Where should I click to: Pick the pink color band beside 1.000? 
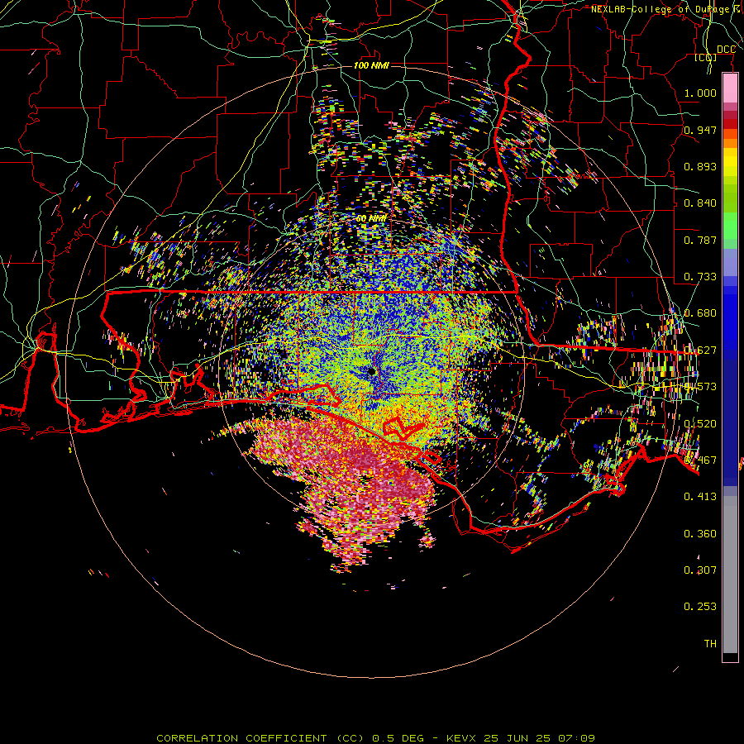730,88
